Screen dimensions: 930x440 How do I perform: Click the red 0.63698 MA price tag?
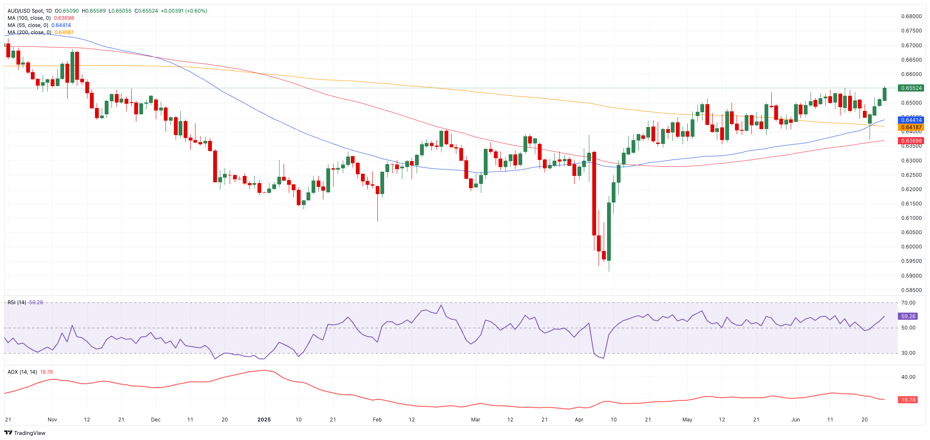[912, 141]
